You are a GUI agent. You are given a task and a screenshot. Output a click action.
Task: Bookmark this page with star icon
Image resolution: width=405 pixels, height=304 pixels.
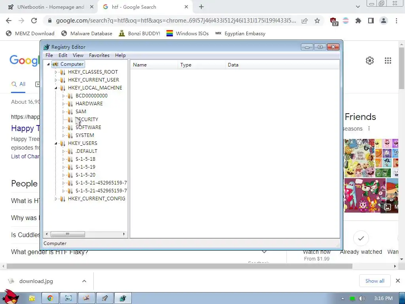[317, 21]
